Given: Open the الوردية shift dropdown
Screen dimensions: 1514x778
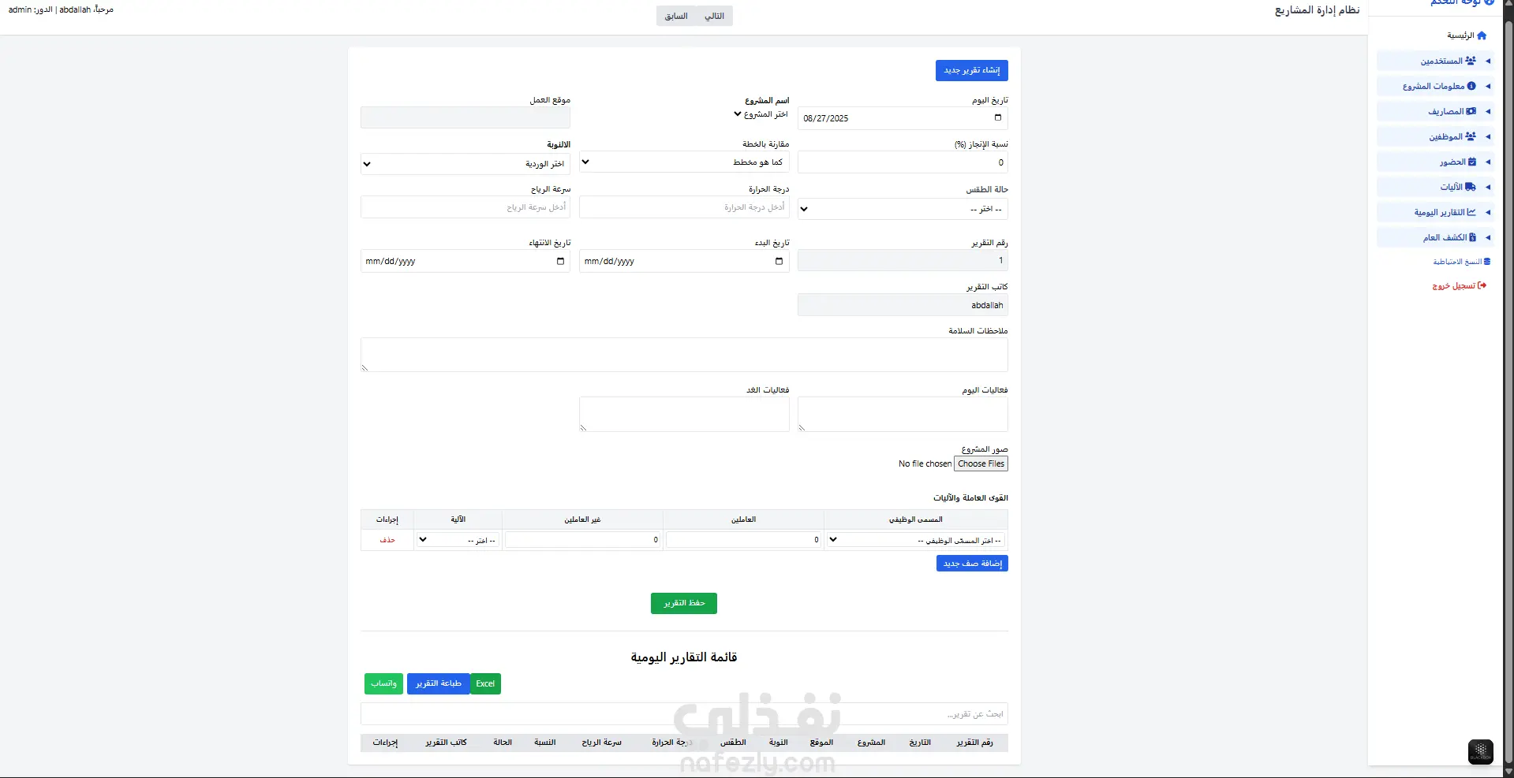Looking at the screenshot, I should [x=465, y=164].
